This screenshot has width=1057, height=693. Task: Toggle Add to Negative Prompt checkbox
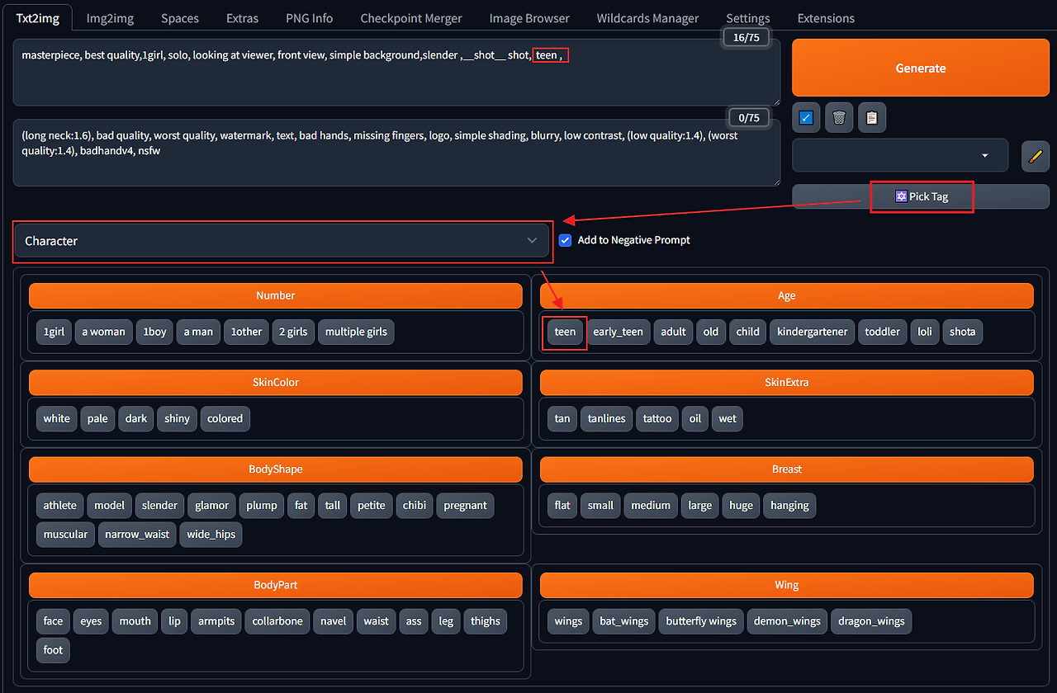pyautogui.click(x=566, y=240)
